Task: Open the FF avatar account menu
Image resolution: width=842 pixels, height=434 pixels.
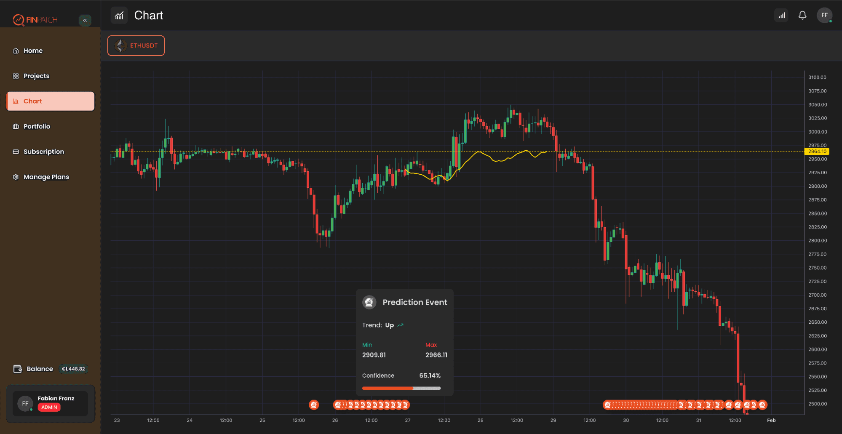Action: click(x=825, y=15)
